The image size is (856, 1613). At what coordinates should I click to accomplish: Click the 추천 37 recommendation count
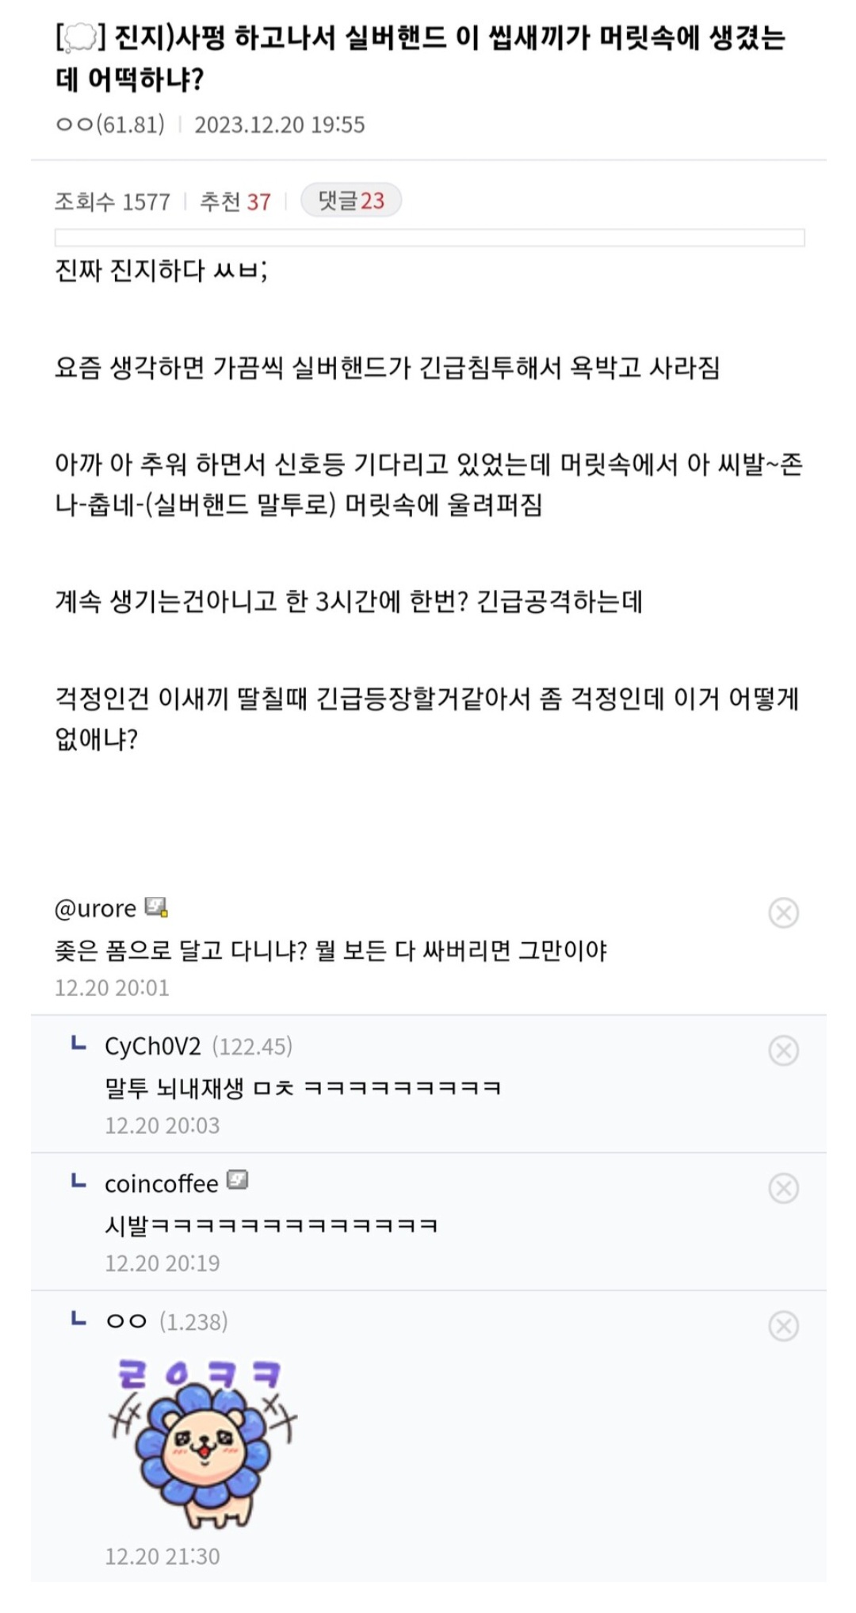(x=235, y=201)
